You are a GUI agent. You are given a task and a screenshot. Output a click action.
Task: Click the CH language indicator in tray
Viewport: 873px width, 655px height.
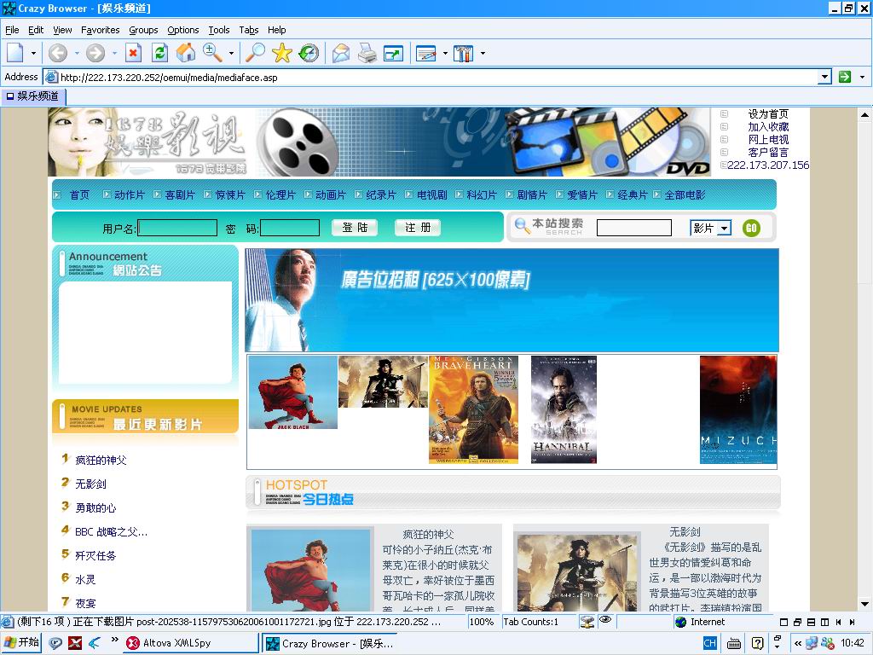(x=710, y=643)
